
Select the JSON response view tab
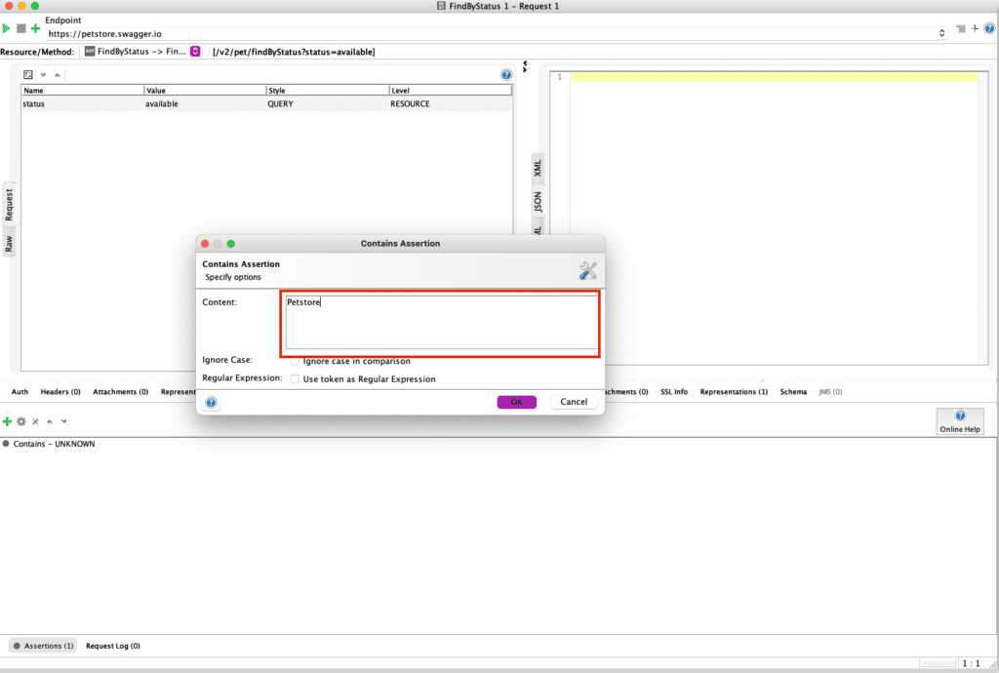pos(538,202)
